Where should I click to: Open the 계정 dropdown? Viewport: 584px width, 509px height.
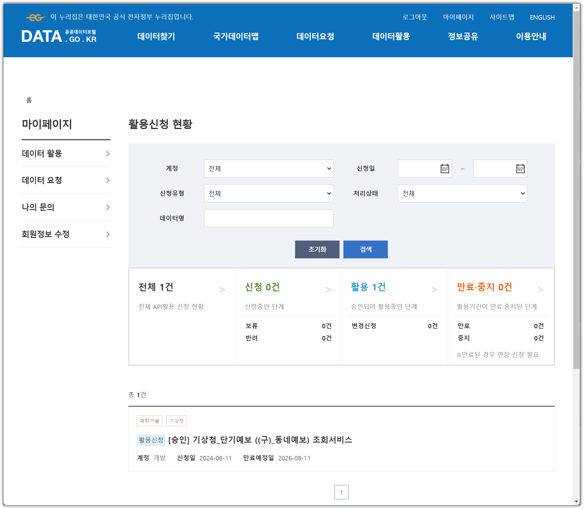click(268, 168)
